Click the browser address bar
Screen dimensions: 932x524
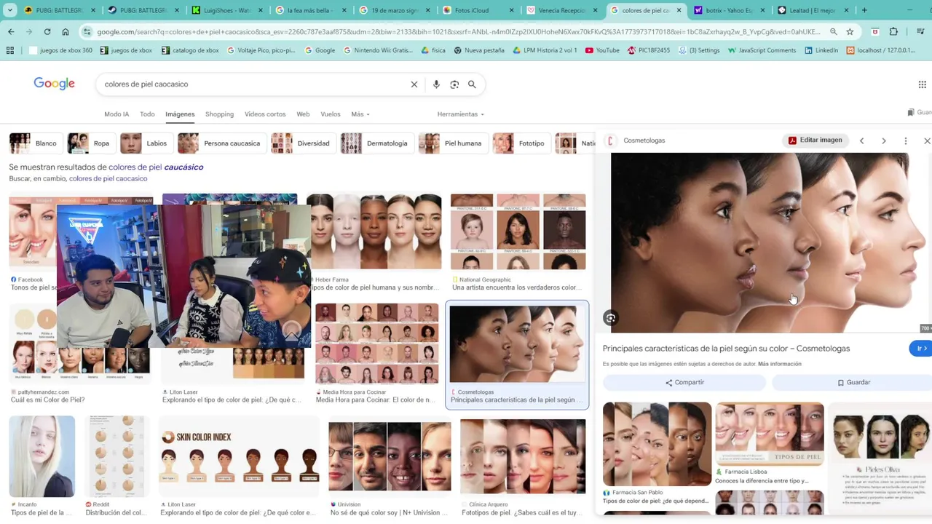coord(459,32)
